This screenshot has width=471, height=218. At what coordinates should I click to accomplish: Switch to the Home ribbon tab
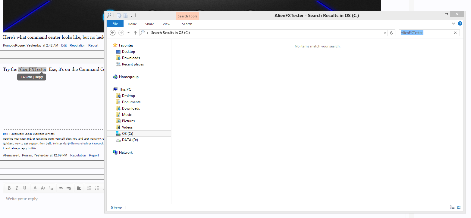coord(132,24)
